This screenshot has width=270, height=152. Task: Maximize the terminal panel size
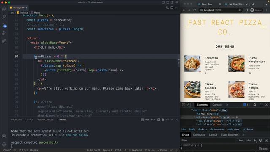click(172, 119)
